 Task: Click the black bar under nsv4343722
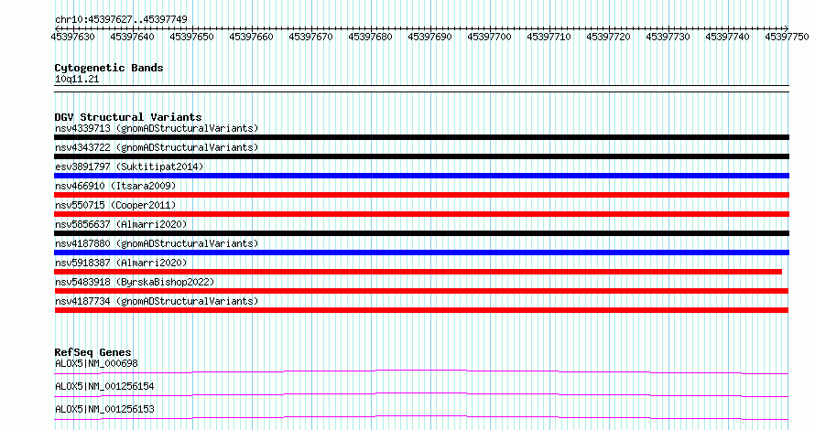coord(421,156)
